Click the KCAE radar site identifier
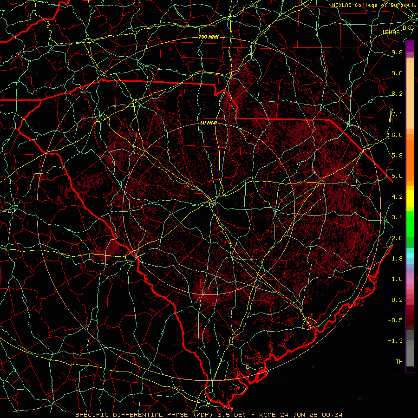The image size is (418, 418). pos(268,415)
